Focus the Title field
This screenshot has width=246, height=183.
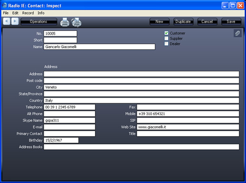[188, 134]
